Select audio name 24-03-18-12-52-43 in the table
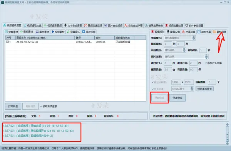The width and height of the screenshot is (231, 151). (27, 42)
